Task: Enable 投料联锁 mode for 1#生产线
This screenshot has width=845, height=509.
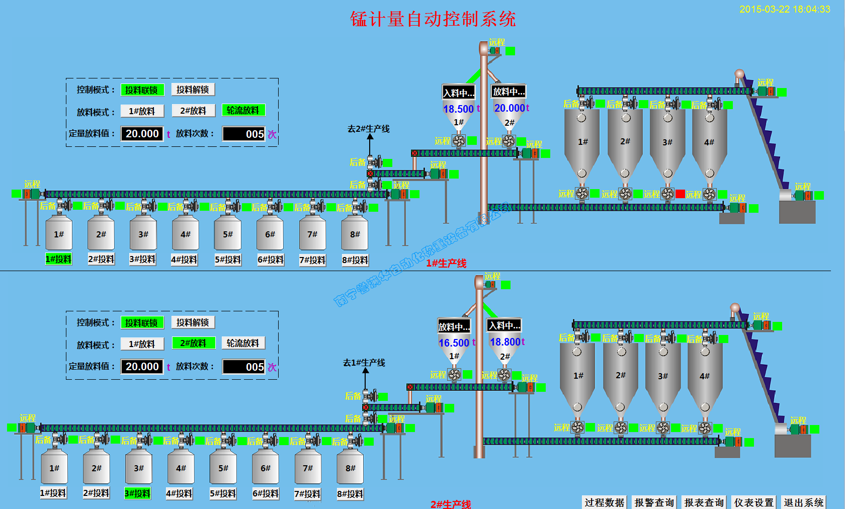Action: pos(142,90)
